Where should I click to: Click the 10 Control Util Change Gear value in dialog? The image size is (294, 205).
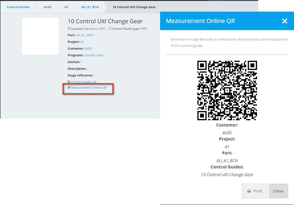pyautogui.click(x=227, y=174)
